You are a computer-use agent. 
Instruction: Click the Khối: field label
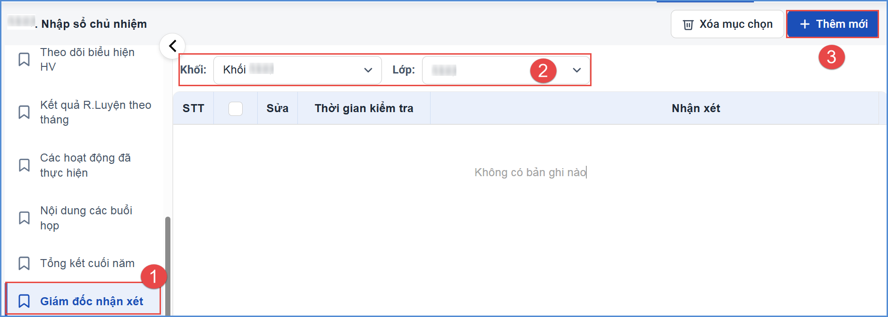[194, 70]
